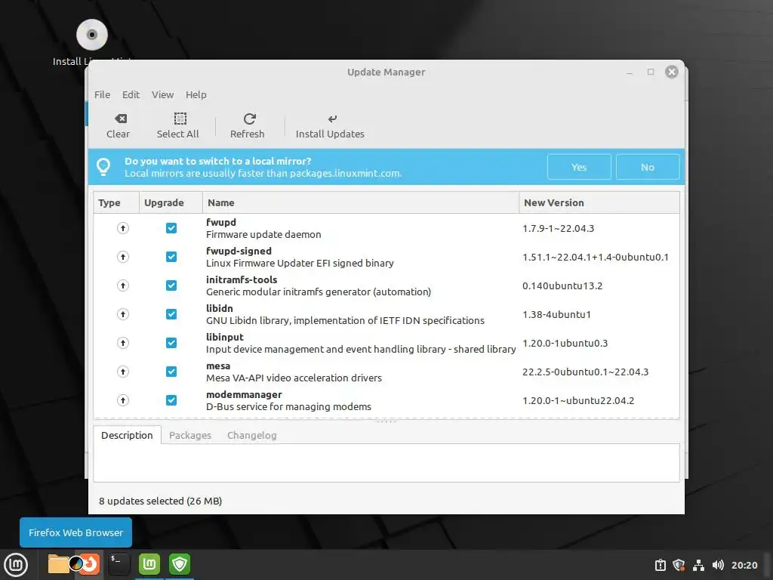
Task: Click Yes to switch to local mirror
Action: (579, 167)
